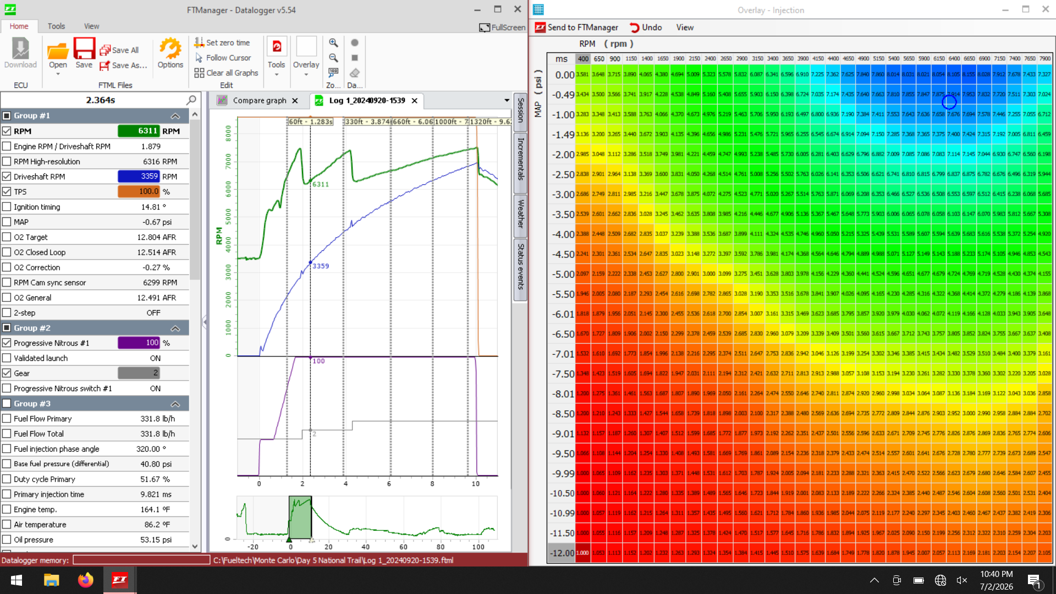Check the Fuel Flow Primary checkbox

point(7,419)
